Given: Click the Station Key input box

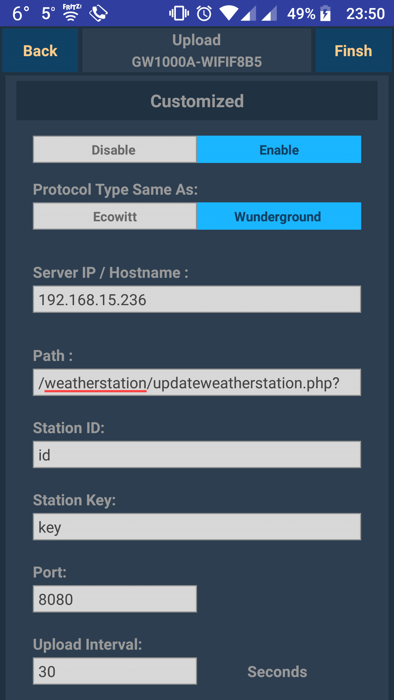Looking at the screenshot, I should [x=197, y=527].
